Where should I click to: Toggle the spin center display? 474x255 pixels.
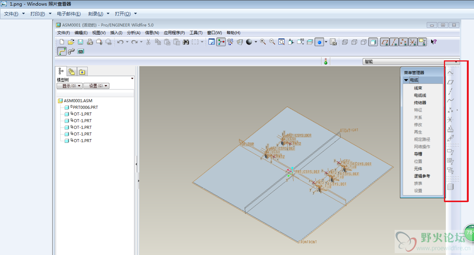pyautogui.click(x=221, y=42)
